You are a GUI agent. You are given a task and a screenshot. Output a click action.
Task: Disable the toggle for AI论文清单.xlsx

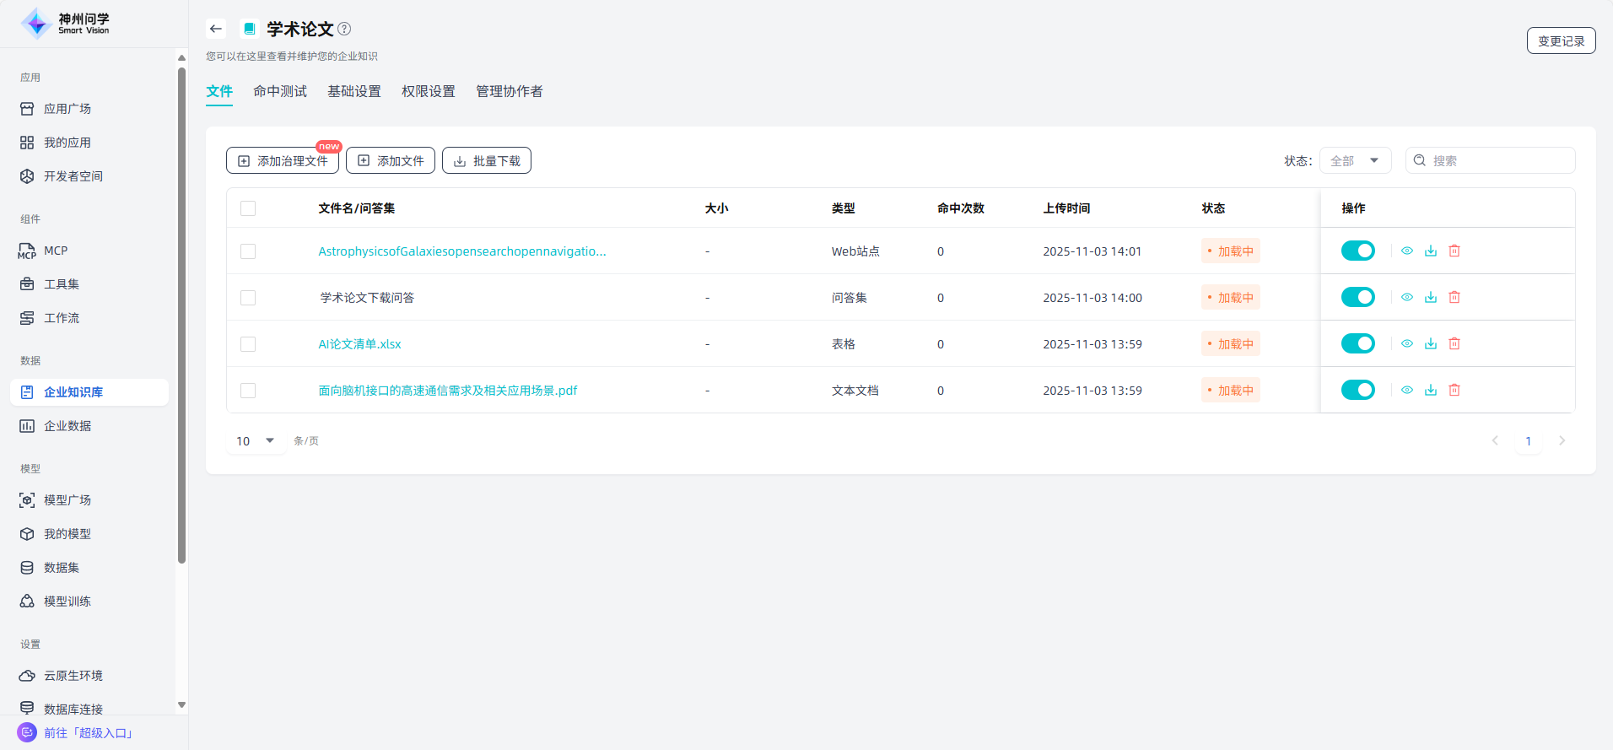click(x=1357, y=343)
